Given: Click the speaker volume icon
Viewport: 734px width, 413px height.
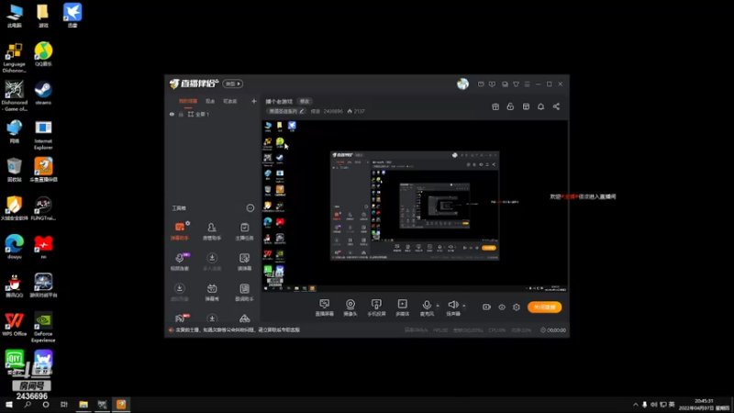Looking at the screenshot, I should (x=452, y=305).
